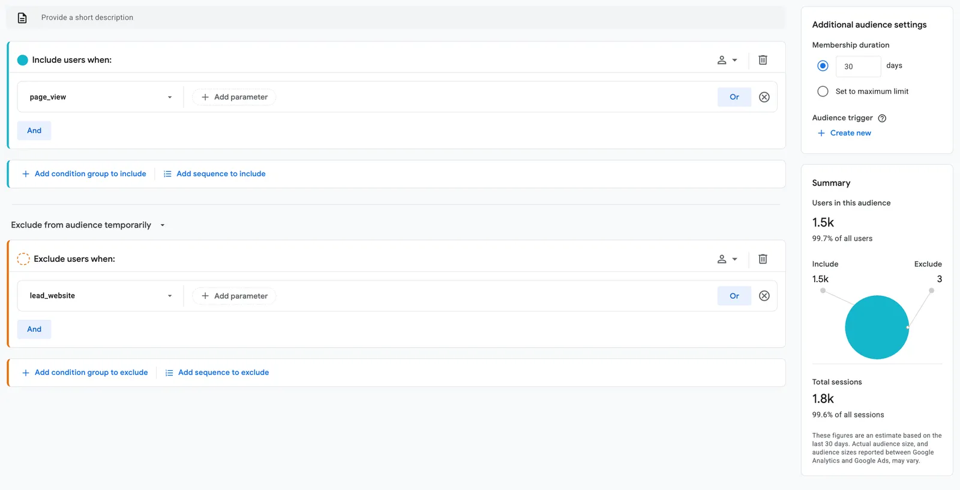Edit the membership duration days field
Image resolution: width=960 pixels, height=490 pixels.
858,66
